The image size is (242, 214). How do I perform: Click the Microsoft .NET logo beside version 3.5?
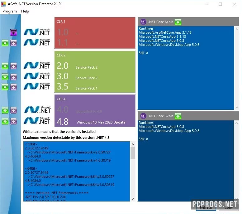[x=37, y=86]
